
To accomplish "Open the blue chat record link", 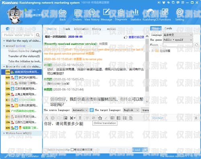I will 136,37.
